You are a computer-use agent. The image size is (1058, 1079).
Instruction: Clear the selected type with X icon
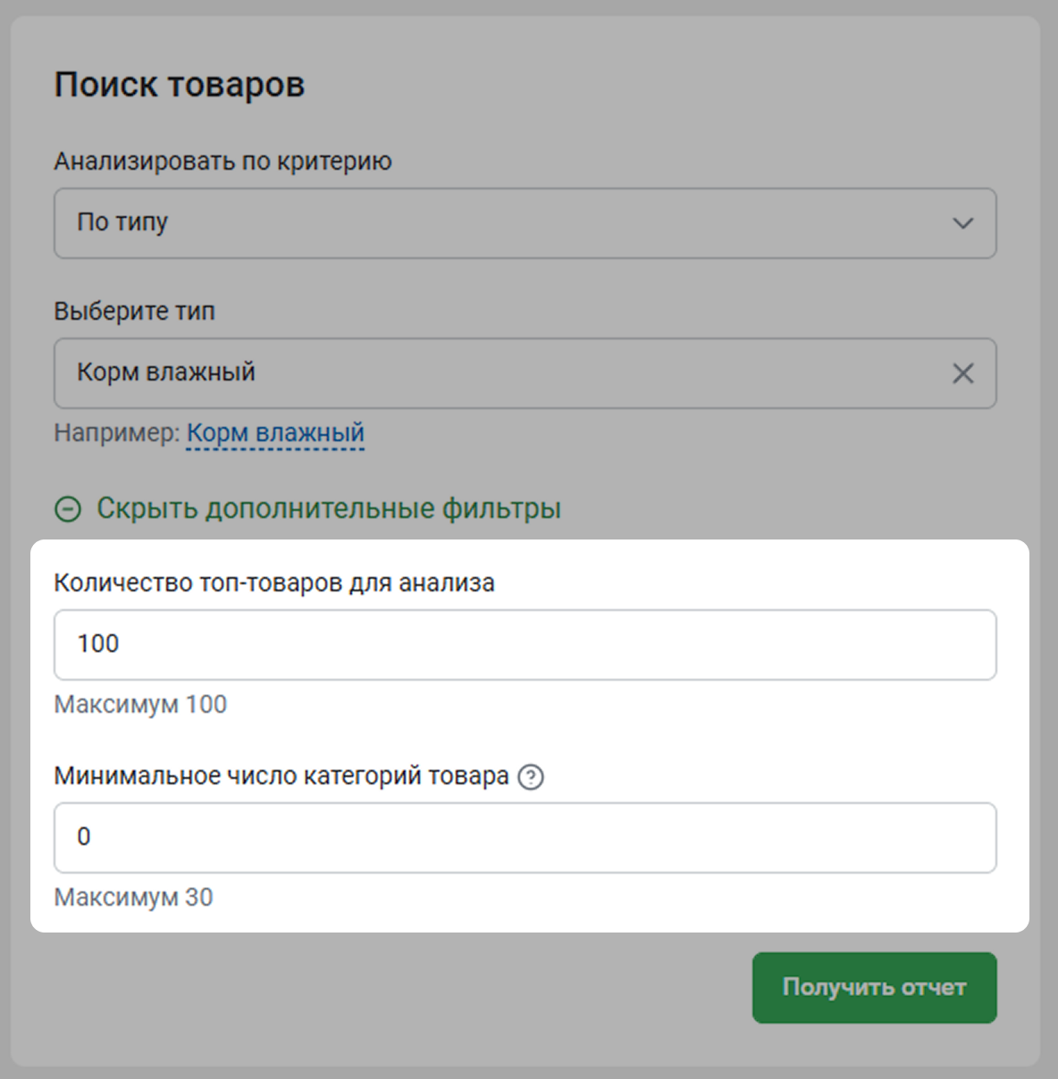click(962, 373)
